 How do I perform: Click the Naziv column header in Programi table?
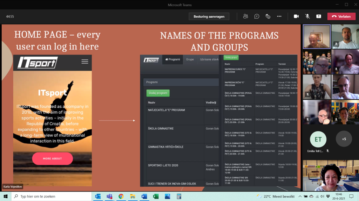click(151, 102)
